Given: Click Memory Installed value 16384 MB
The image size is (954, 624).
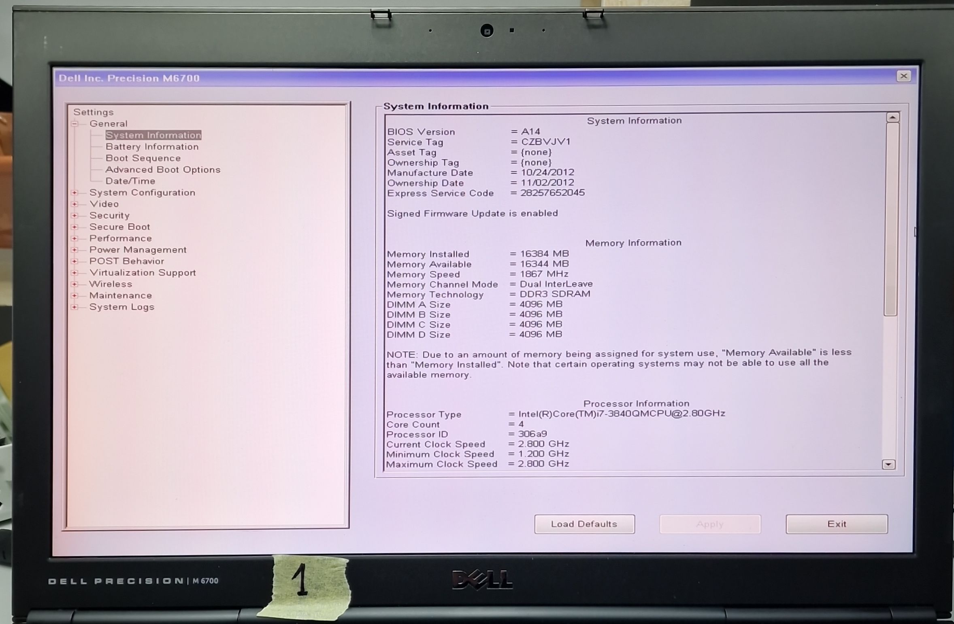Looking at the screenshot, I should (544, 254).
